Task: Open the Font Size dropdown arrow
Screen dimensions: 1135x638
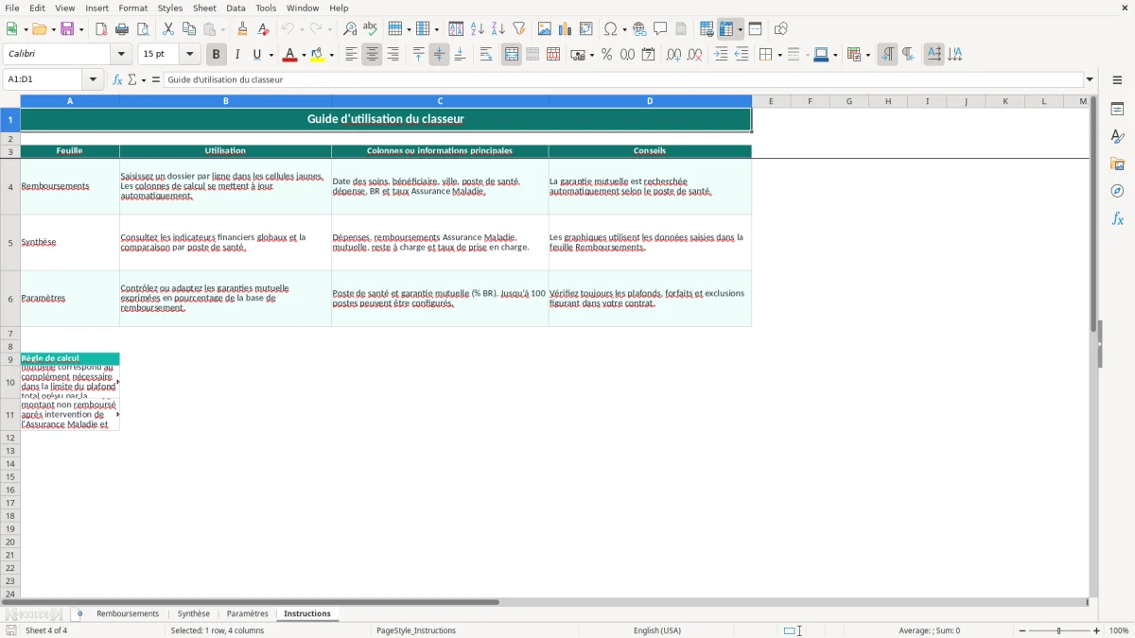Action: (189, 55)
